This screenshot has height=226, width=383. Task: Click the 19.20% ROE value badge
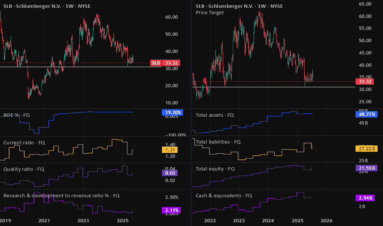[173, 113]
